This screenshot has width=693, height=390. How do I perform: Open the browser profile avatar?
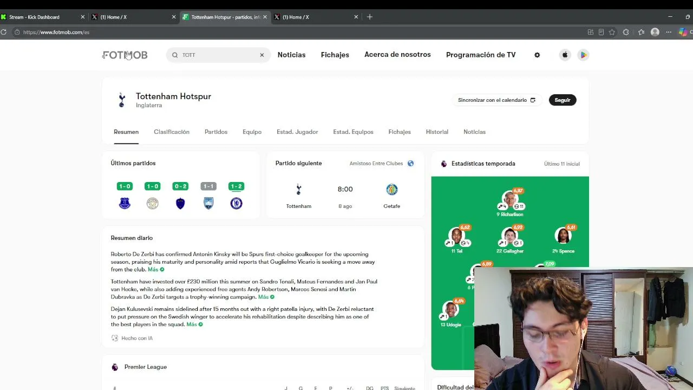(x=655, y=32)
